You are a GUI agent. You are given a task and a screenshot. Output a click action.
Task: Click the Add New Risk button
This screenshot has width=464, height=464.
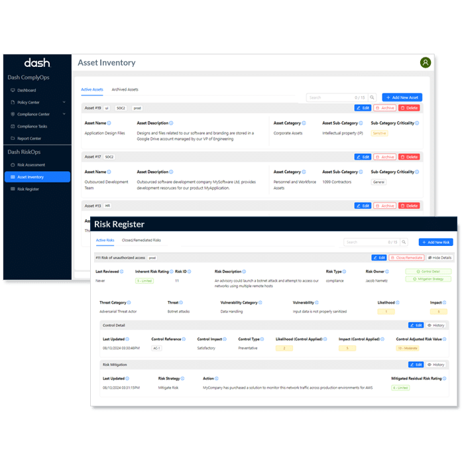[x=435, y=242]
